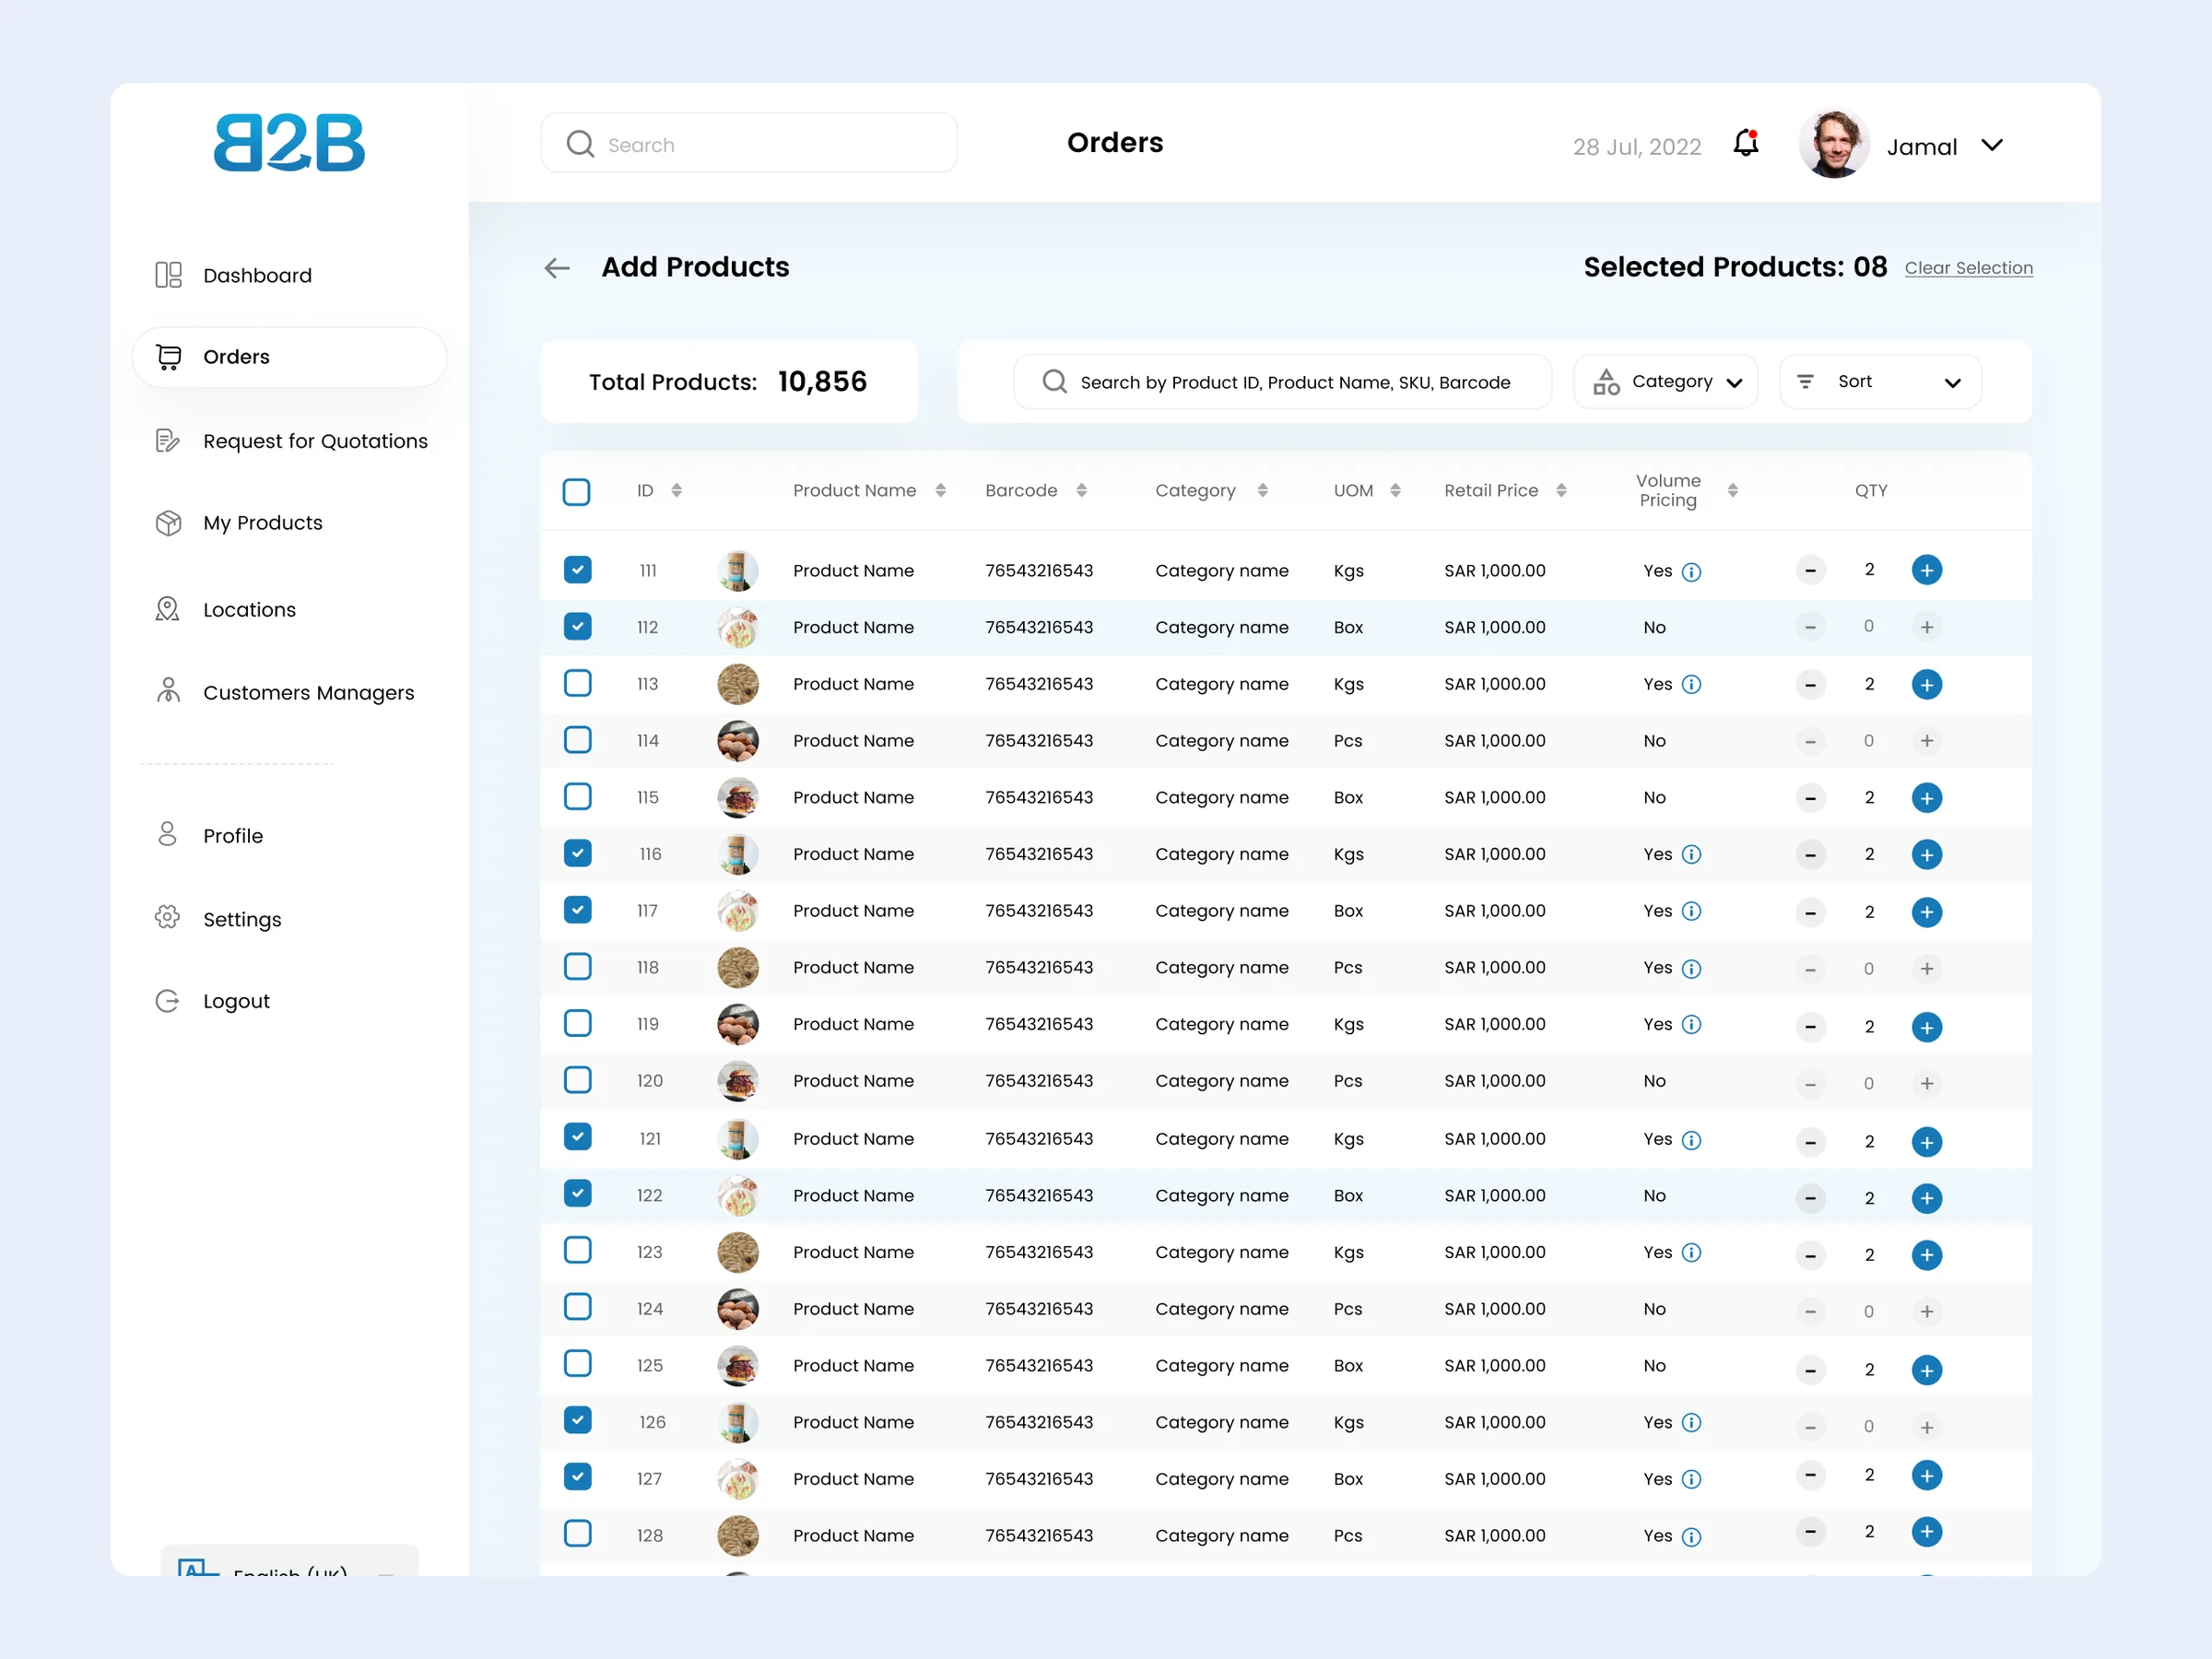This screenshot has width=2212, height=1659.
Task: Open Request for Quotations page
Action: pyautogui.click(x=290, y=441)
